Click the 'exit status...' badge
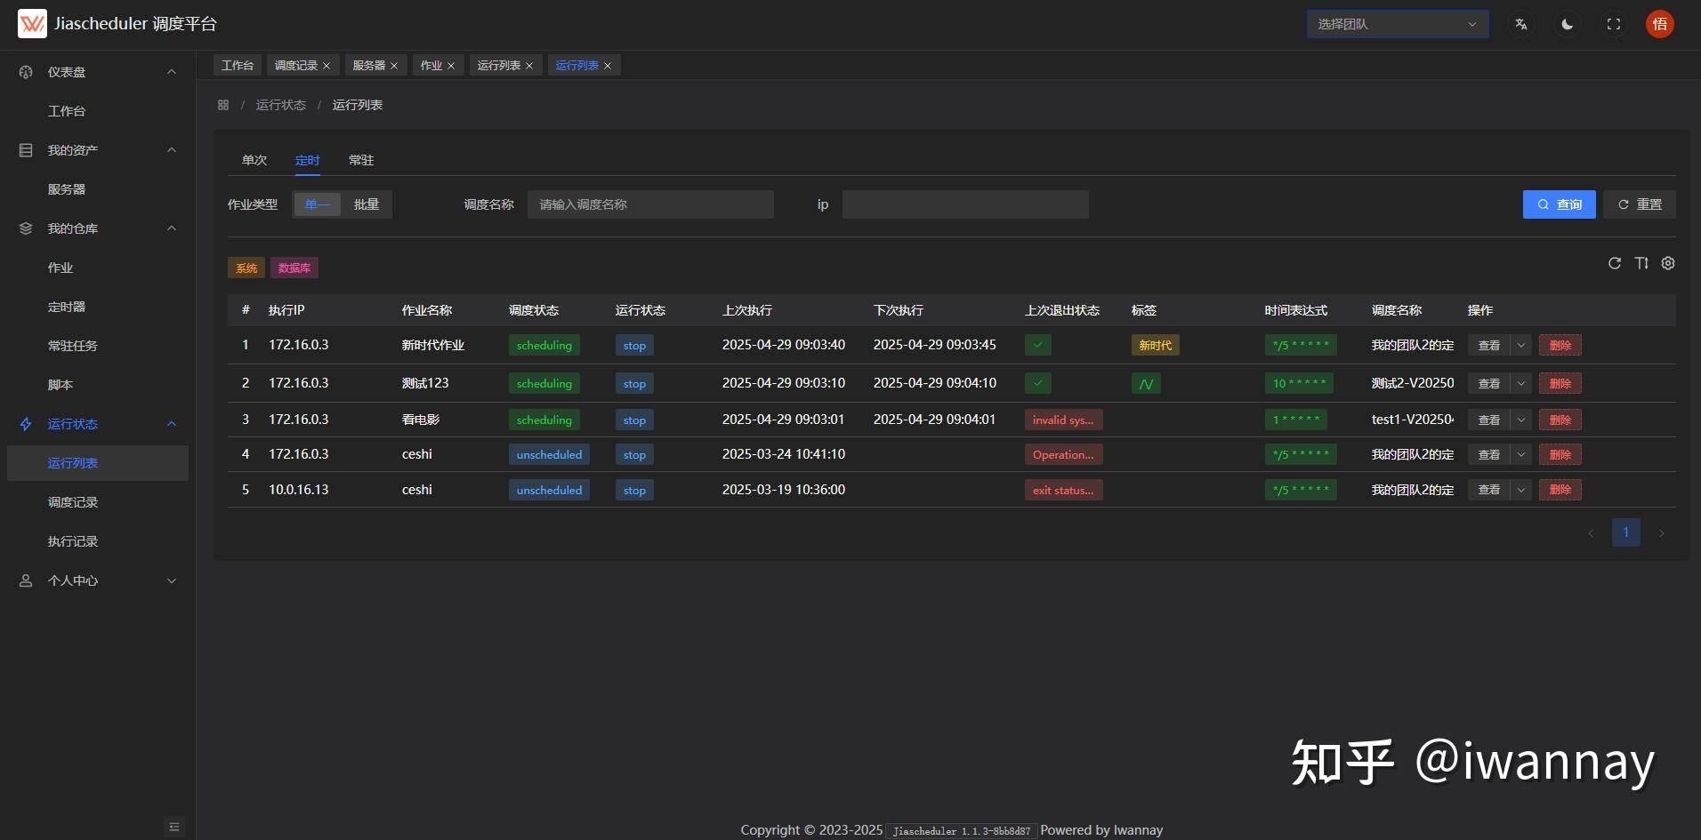 (1063, 490)
